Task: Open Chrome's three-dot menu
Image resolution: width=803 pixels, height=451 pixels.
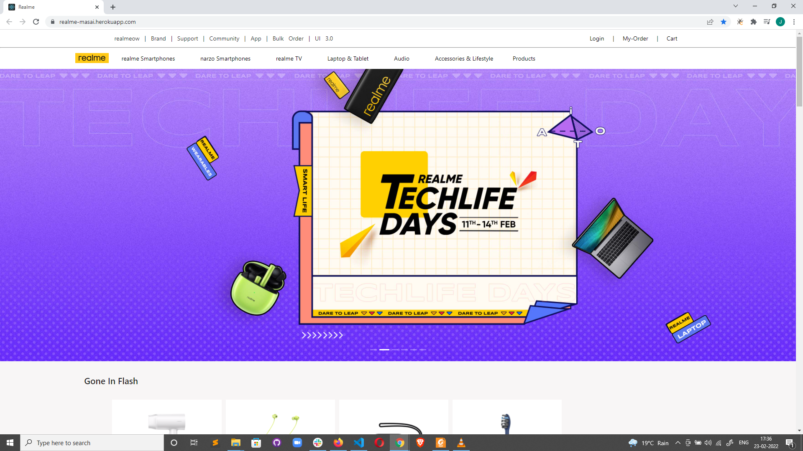Action: coord(794,22)
